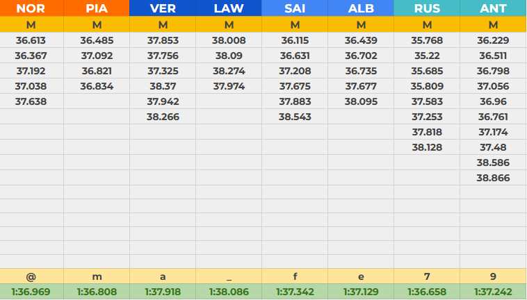527x300 pixels.
Task: Click the ANT column header
Action: pos(493,8)
